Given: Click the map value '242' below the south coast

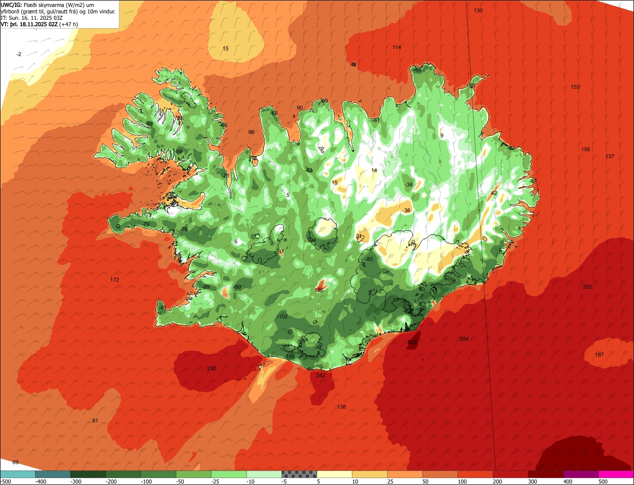Looking at the screenshot, I should 320,375.
